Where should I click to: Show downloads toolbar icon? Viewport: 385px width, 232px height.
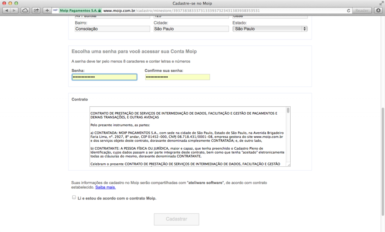[x=378, y=10]
